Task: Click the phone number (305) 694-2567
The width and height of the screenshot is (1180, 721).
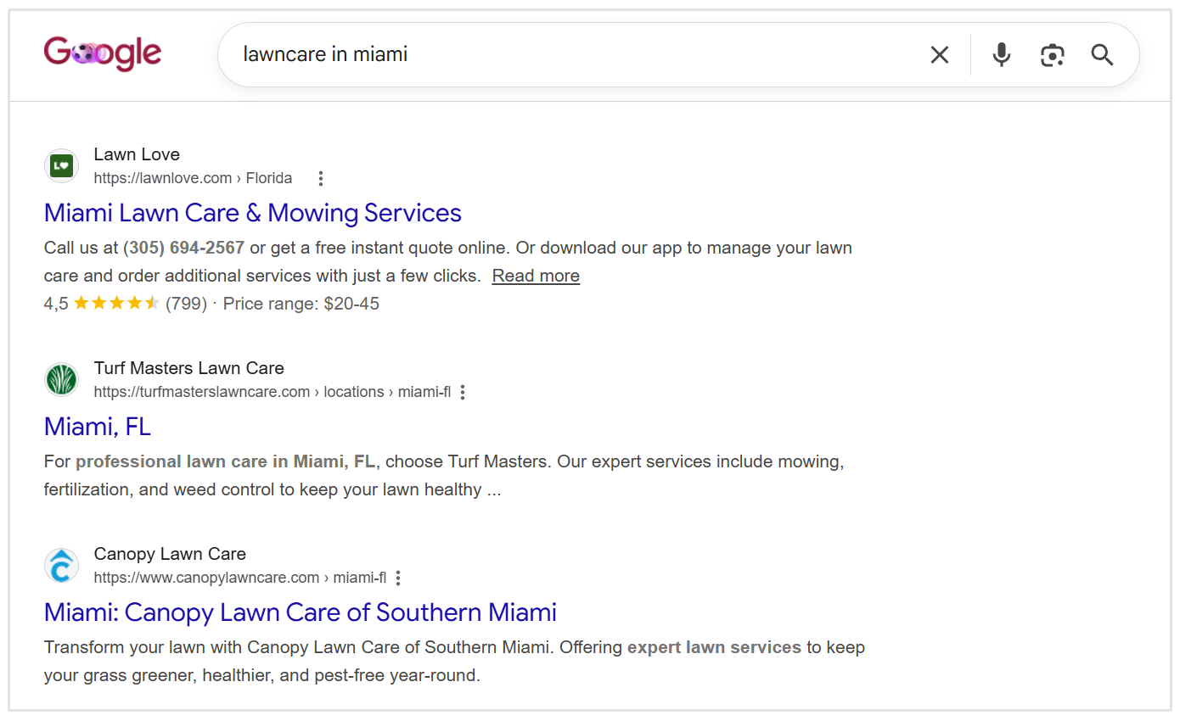Action: [x=184, y=248]
